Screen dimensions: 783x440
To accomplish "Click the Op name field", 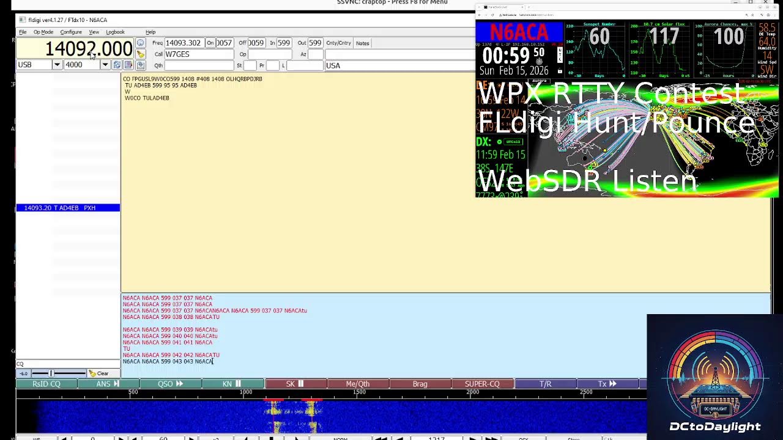I will pyautogui.click(x=270, y=54).
